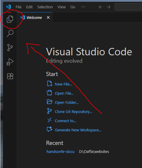Open the Go menu
The height and width of the screenshot is (168, 142).
click(x=73, y=7)
